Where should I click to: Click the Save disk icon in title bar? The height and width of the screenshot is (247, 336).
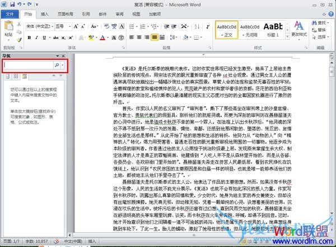12,4
